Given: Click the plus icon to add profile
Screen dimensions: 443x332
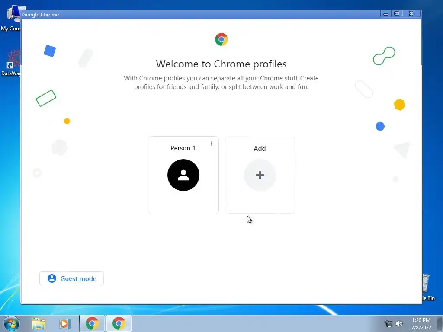Looking at the screenshot, I should [x=260, y=175].
